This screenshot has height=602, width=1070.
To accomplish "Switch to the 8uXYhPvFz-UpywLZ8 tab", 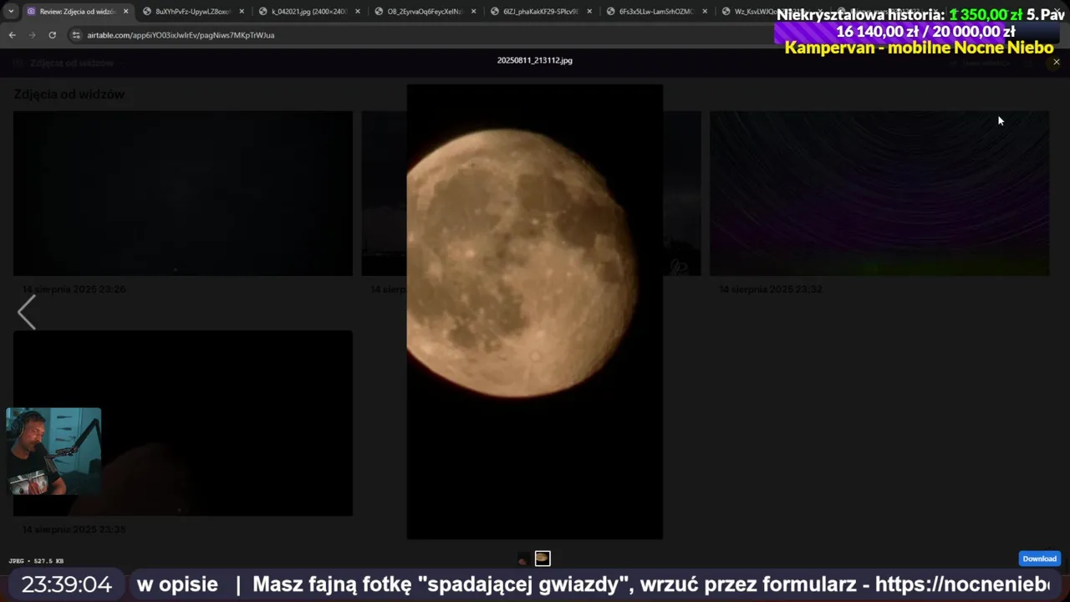I will 193,12.
